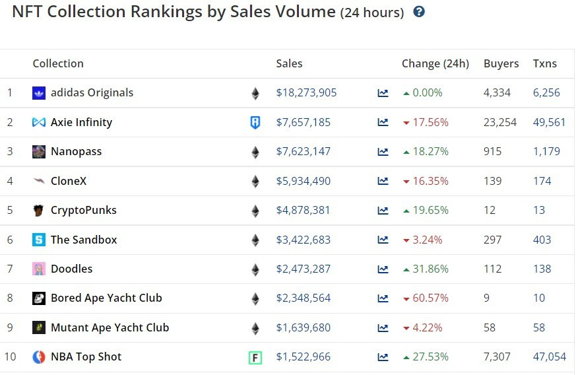Click CryptoPunks collection avatar

point(38,211)
